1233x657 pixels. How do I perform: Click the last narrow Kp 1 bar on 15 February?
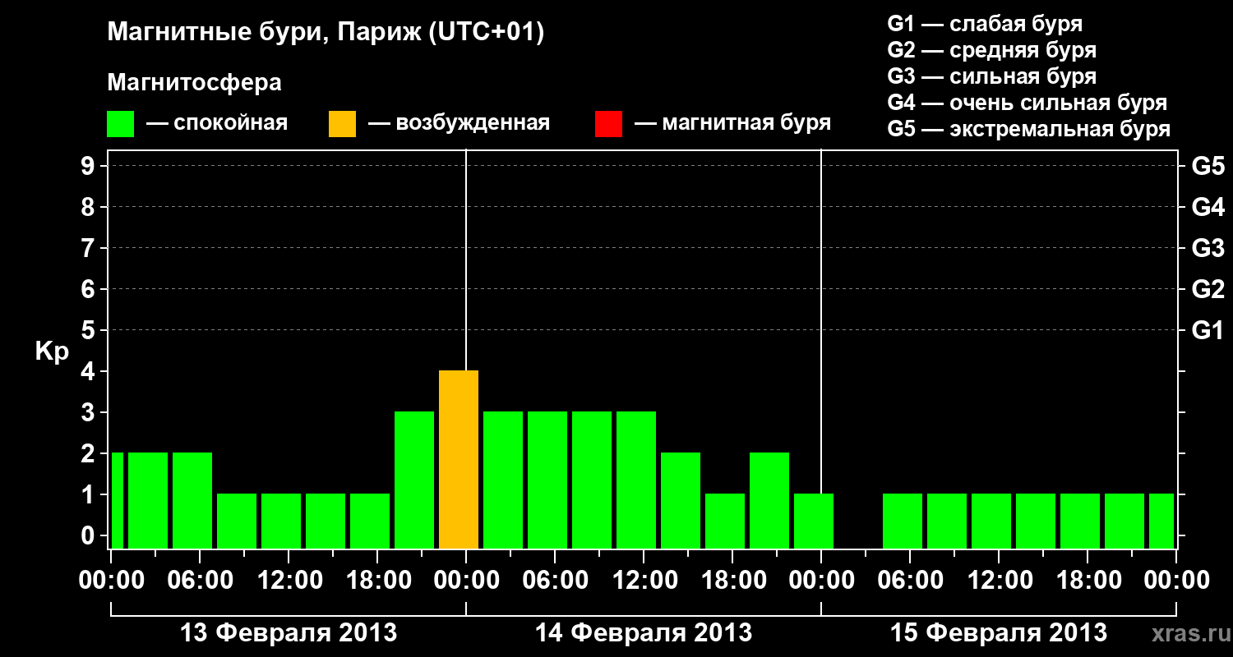coord(1161,521)
